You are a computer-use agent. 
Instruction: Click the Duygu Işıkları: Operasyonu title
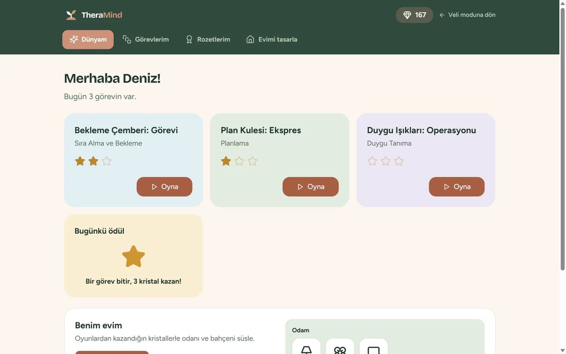421,130
